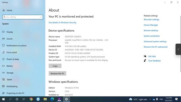The image size is (181, 102).
Task: Click the Give feedback link
Action: click(x=154, y=61)
